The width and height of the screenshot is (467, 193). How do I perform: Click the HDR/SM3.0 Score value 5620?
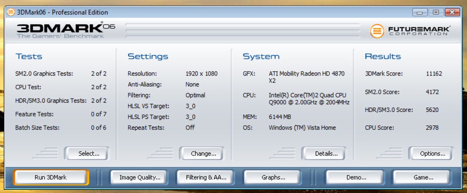433,110
